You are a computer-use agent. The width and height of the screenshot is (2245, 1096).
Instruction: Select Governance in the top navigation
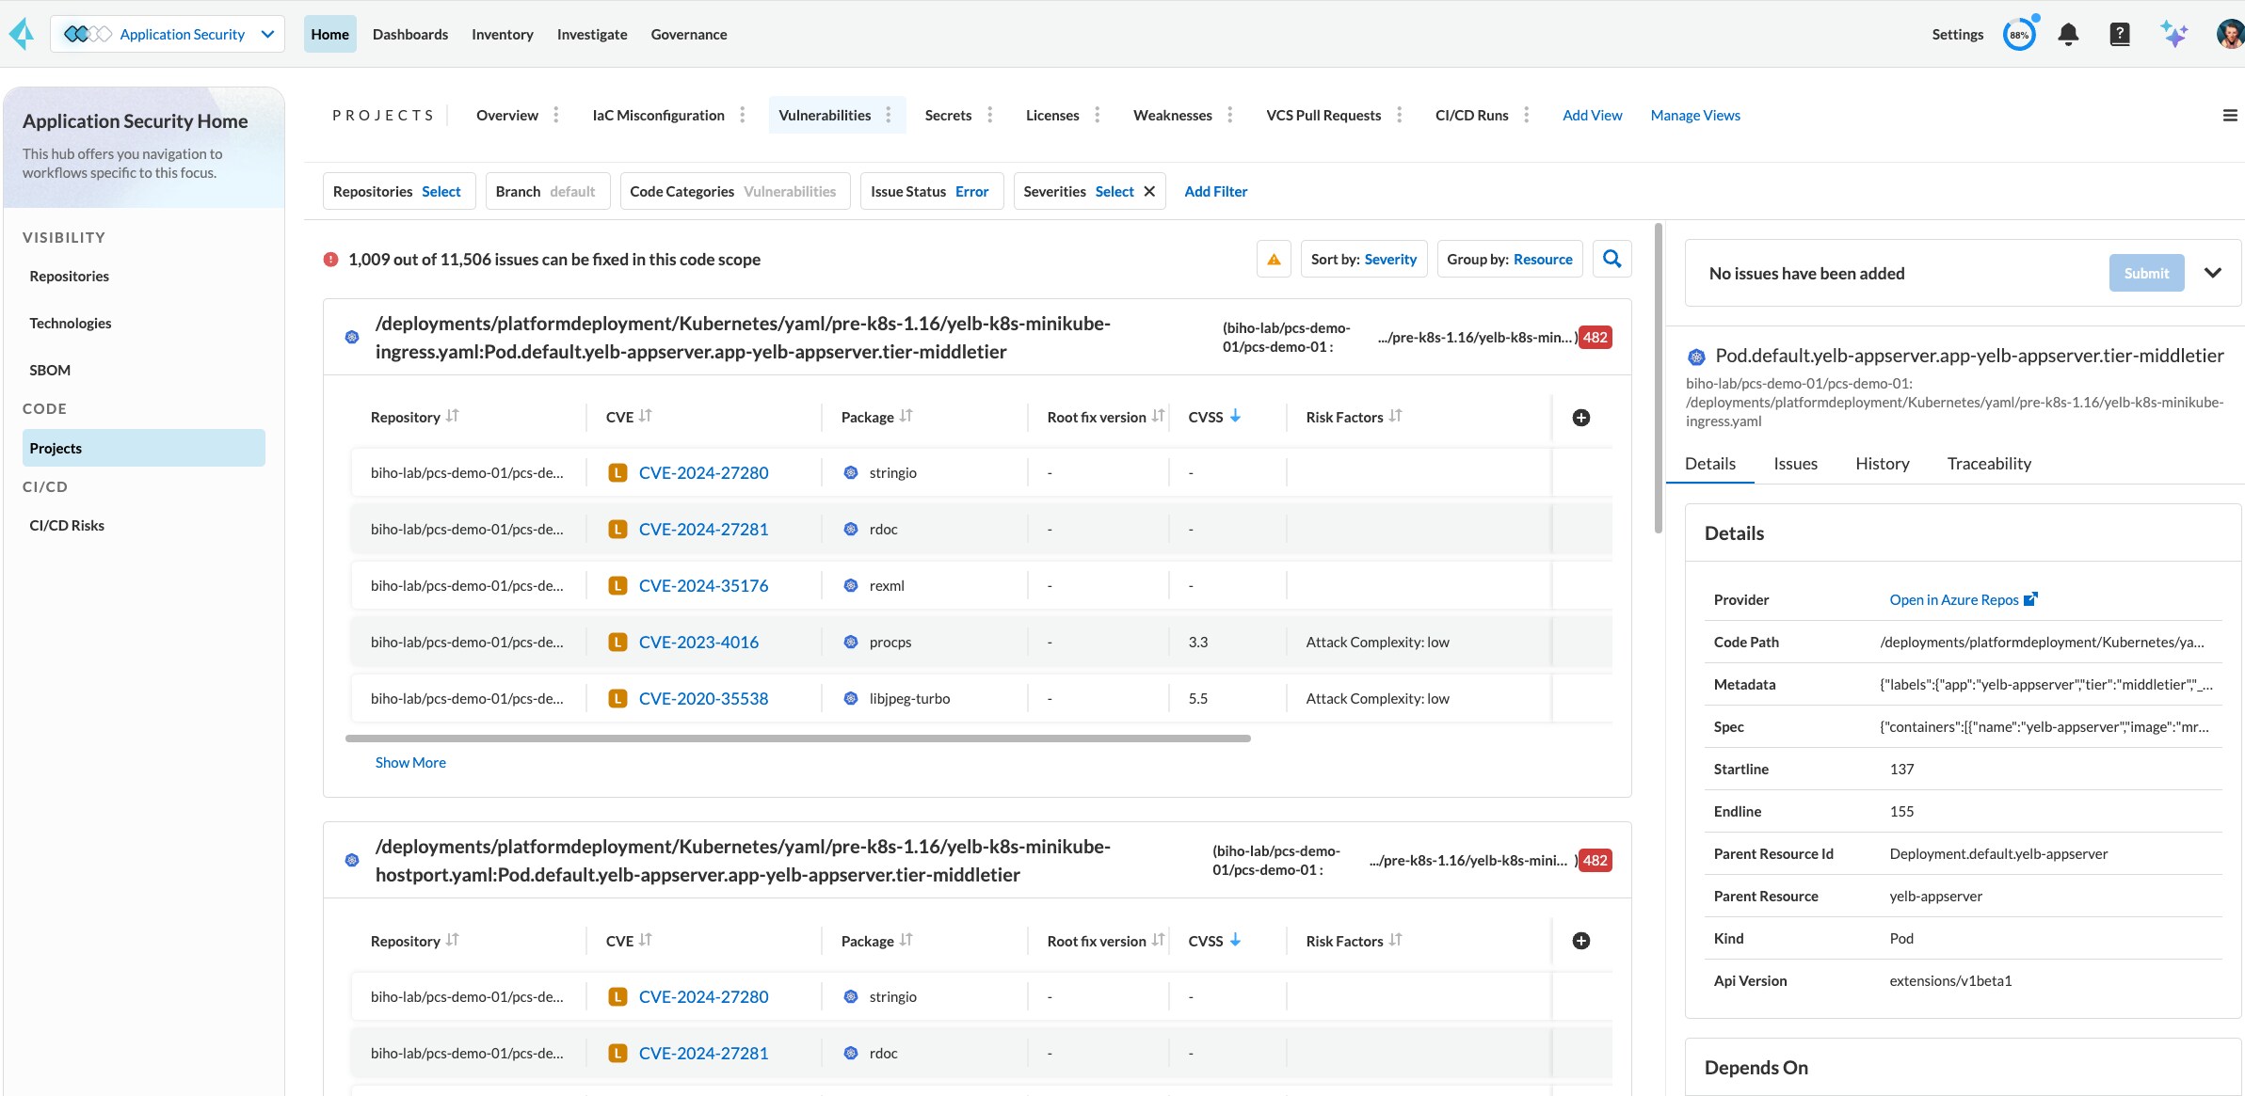[689, 34]
